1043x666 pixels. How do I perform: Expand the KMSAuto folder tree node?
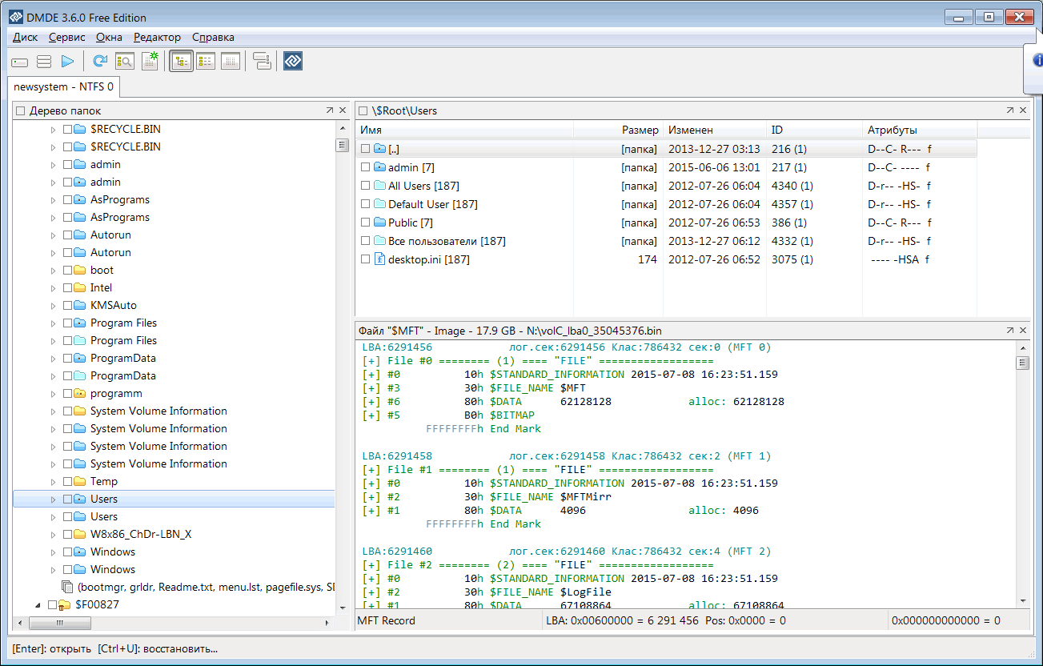pos(54,306)
